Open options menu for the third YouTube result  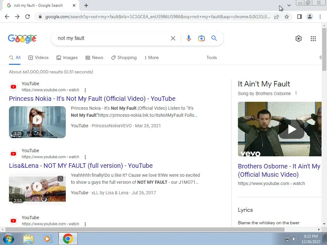[85, 224]
